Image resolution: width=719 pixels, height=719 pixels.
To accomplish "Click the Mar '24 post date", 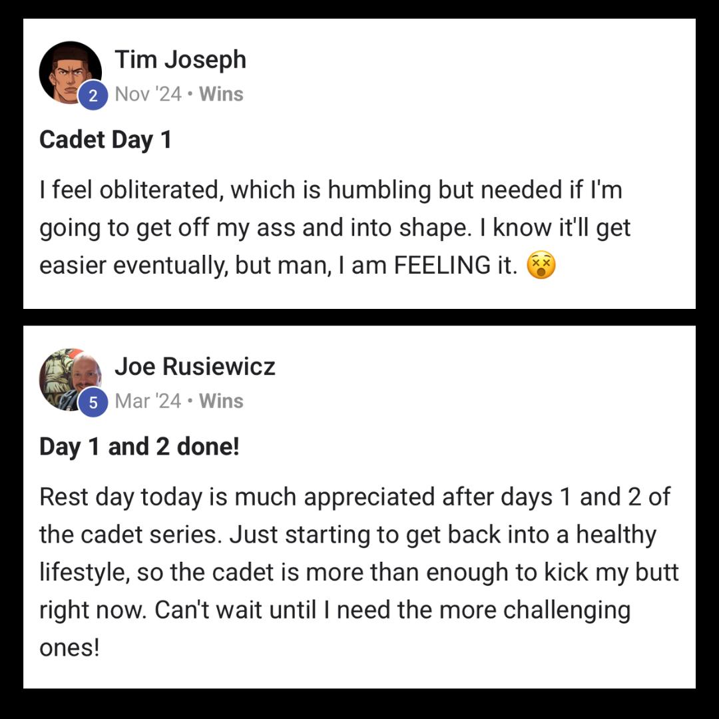I will click(x=148, y=401).
